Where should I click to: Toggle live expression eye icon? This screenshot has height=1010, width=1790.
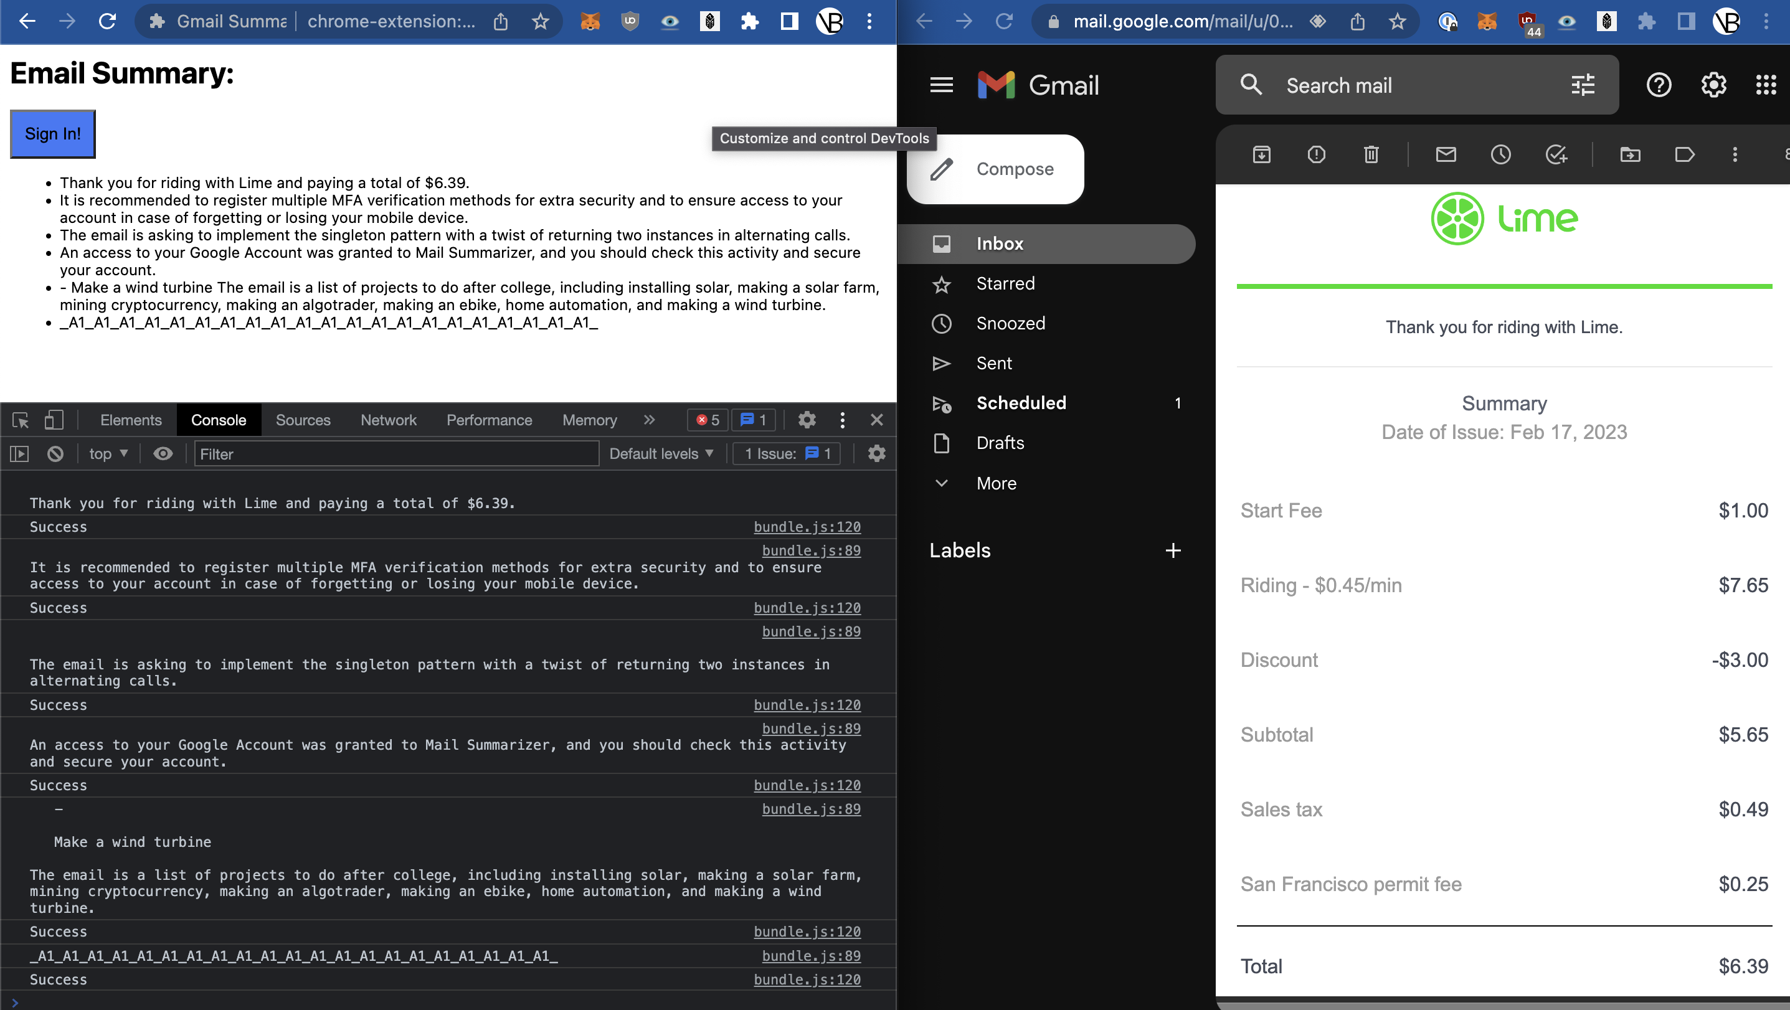click(163, 455)
